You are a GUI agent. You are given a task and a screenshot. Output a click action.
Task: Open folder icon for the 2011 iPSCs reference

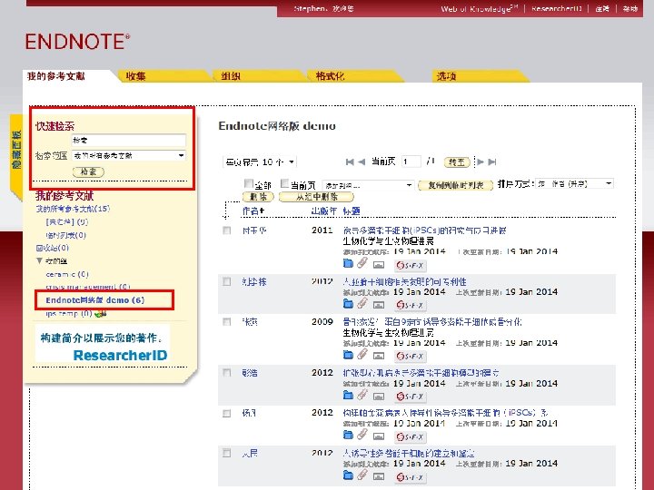348,263
